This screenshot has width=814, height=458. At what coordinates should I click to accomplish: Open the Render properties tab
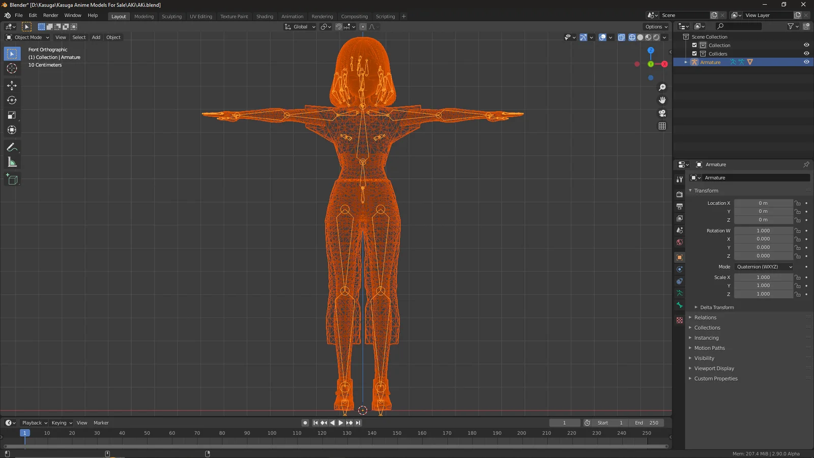[679, 194]
